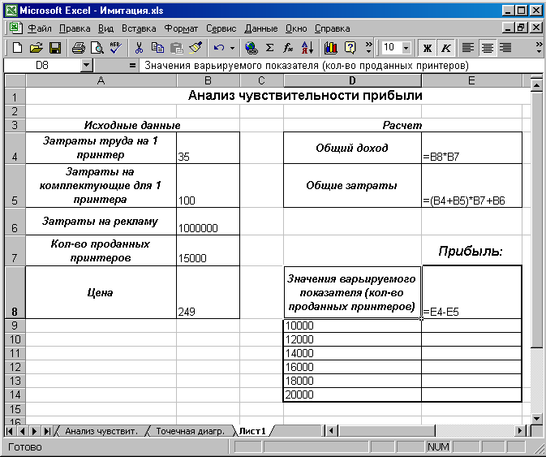Screen dimensions: 546x457
Task: Go to first sheet tab arrow
Action: tap(10, 431)
